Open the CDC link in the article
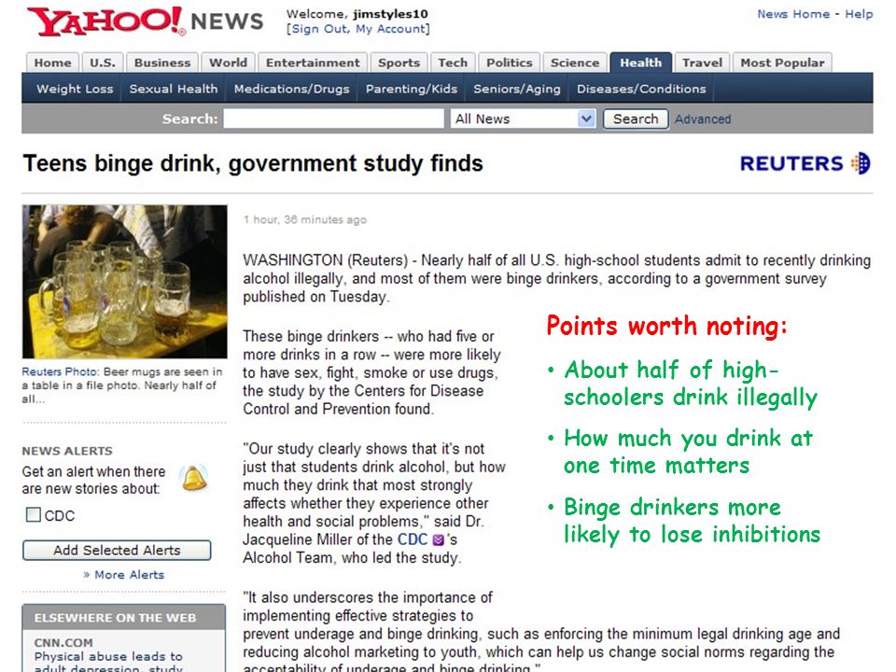Image resolution: width=896 pixels, height=672 pixels. [x=413, y=539]
